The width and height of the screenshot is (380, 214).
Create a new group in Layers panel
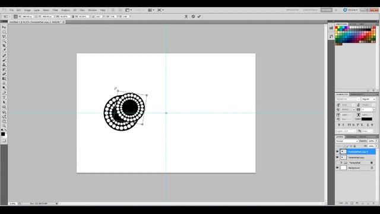coord(362,203)
